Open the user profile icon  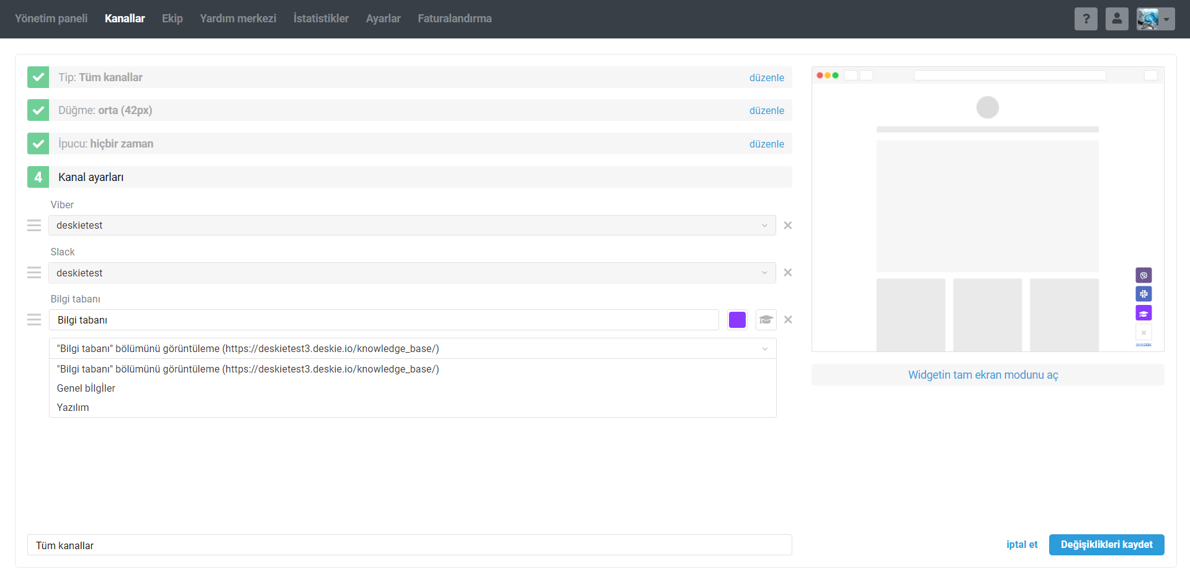pos(1117,19)
